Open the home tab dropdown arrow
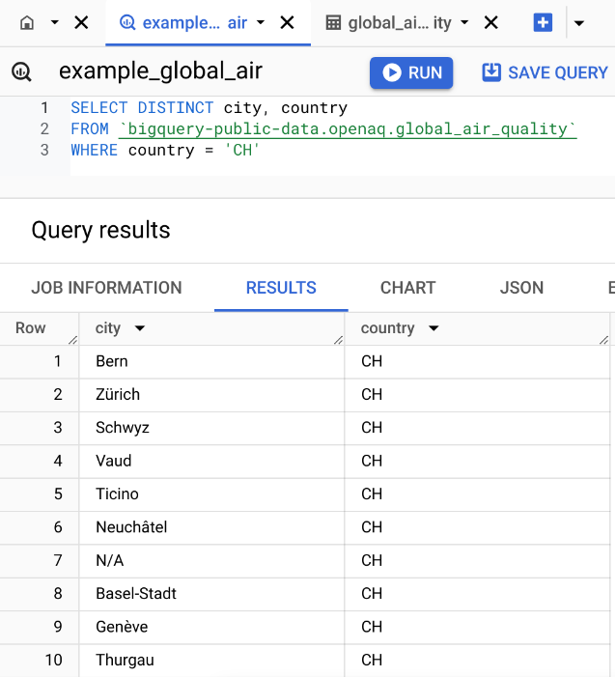Screen dimensions: 616x677 pos(54,22)
